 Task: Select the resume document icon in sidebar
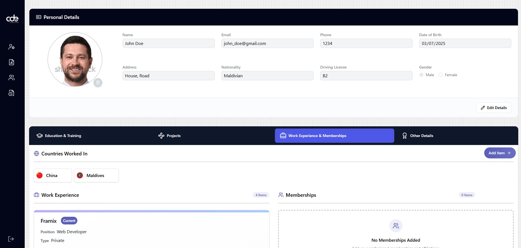pyautogui.click(x=12, y=62)
